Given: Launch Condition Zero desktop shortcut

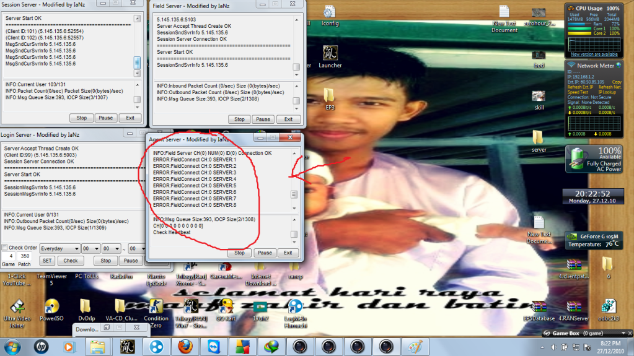Looking at the screenshot, I should tap(156, 306).
